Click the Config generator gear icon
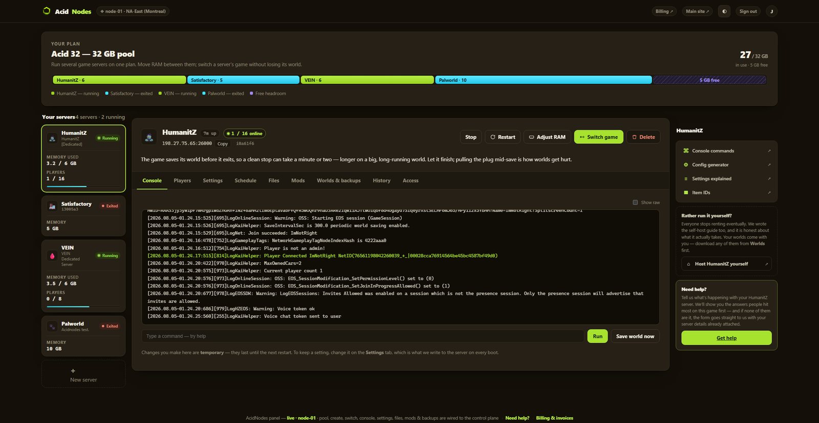819x423 pixels. point(686,165)
